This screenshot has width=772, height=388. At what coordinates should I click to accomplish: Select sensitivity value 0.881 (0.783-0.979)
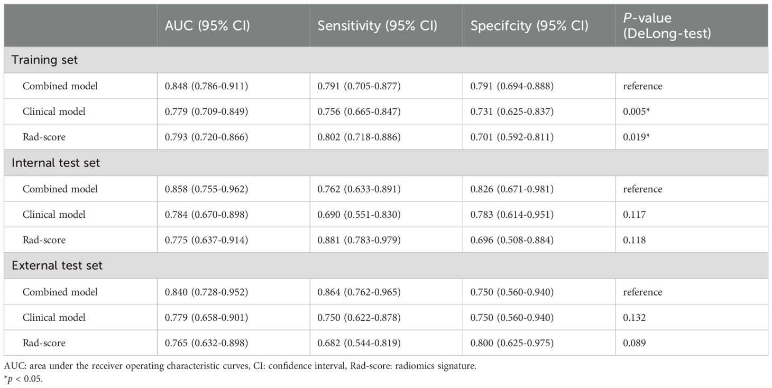[x=359, y=240]
